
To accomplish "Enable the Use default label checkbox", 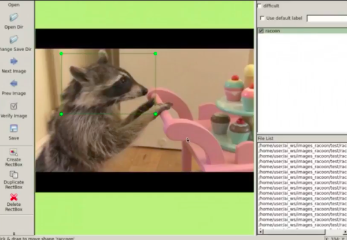I will (x=262, y=18).
